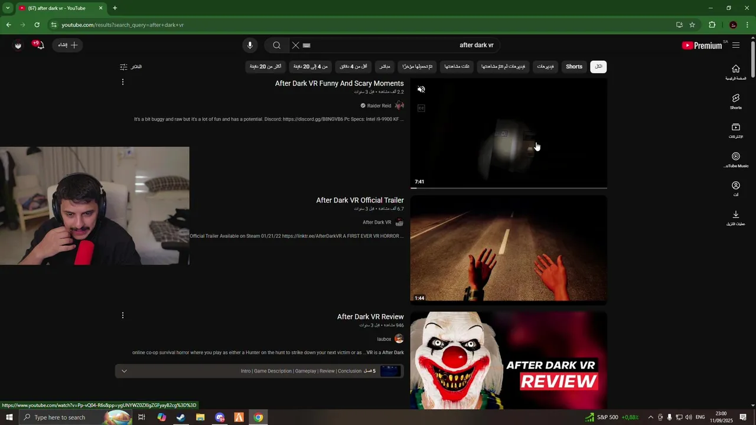Open Chrome three-dot menu
The height and width of the screenshot is (425, 756).
click(x=748, y=25)
